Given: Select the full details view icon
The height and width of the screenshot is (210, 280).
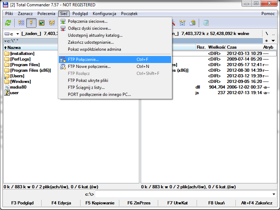Looking at the screenshot, I should tap(31, 23).
